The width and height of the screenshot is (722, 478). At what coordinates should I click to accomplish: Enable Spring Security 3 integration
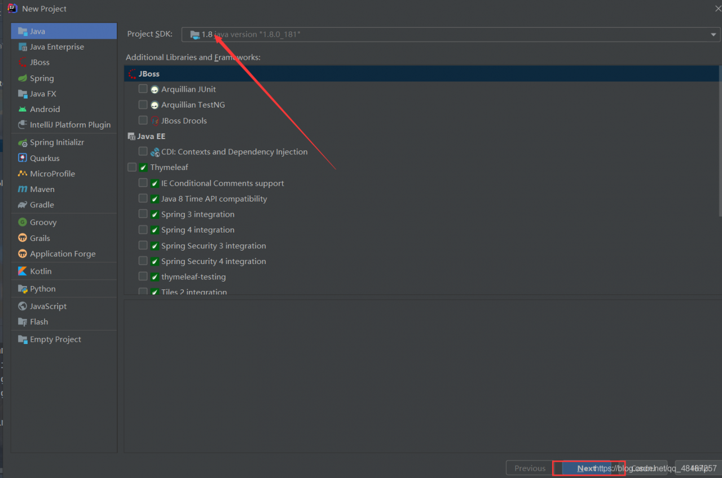point(143,245)
